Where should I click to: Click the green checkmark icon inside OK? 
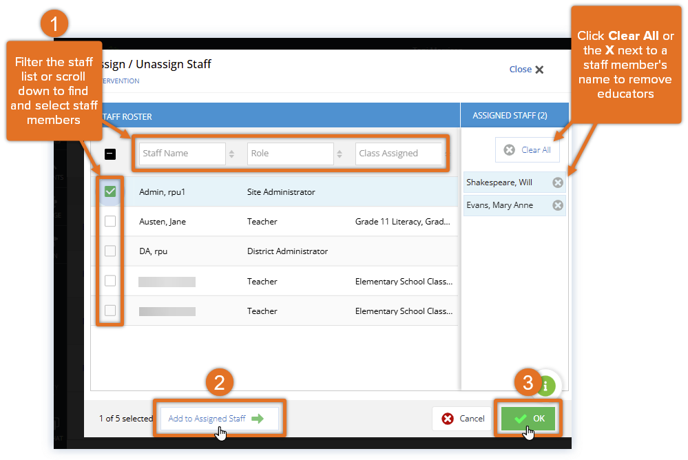(520, 418)
